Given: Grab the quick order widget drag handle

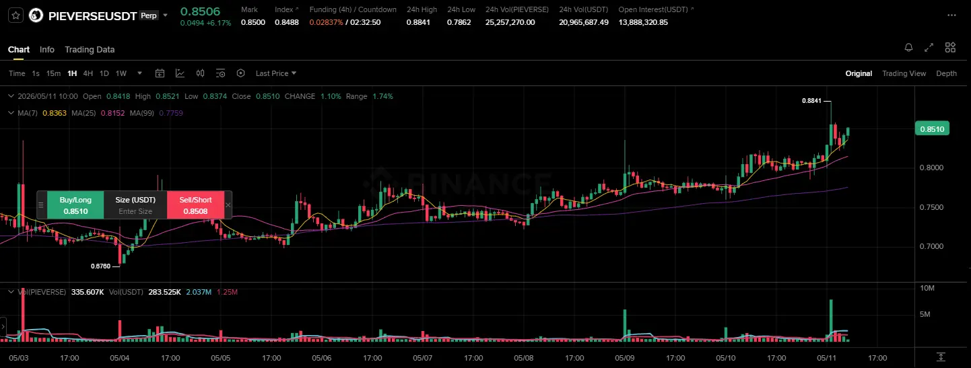Looking at the screenshot, I should coord(42,205).
